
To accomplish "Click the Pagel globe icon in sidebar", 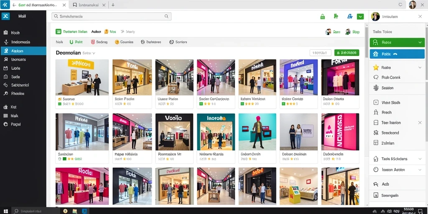I will [5, 124].
